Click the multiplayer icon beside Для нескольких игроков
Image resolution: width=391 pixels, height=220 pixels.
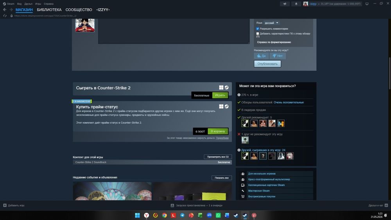(243, 174)
